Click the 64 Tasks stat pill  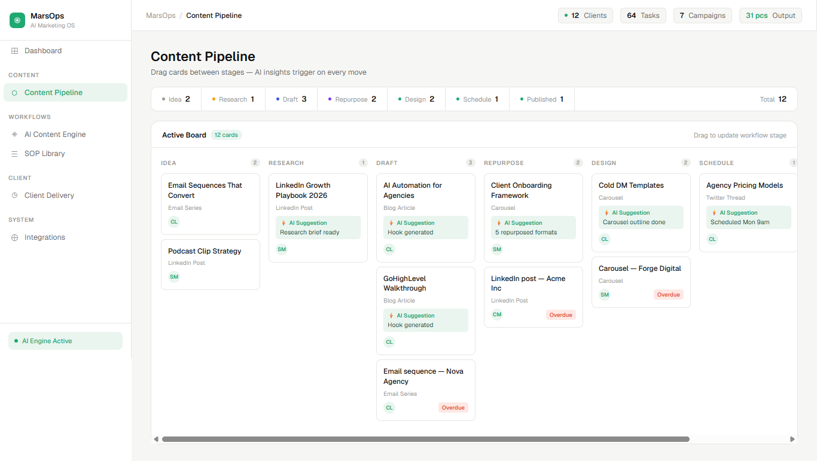click(x=643, y=16)
